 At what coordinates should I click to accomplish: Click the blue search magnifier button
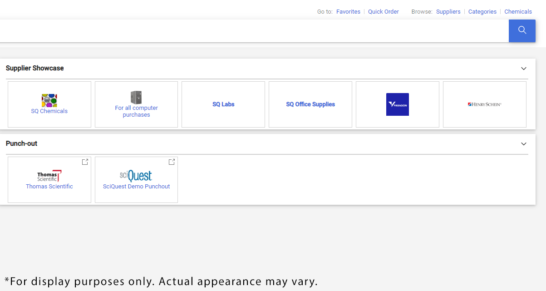(x=522, y=31)
